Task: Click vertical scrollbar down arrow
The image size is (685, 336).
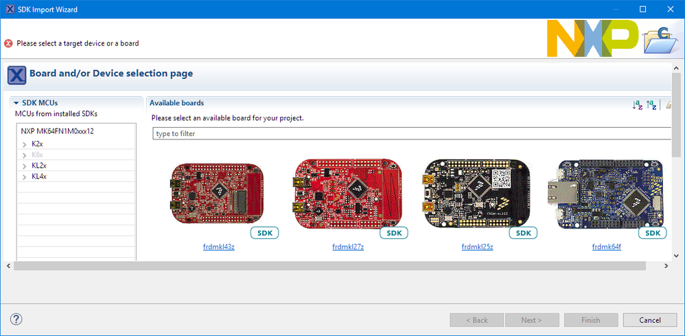Action: pyautogui.click(x=676, y=256)
